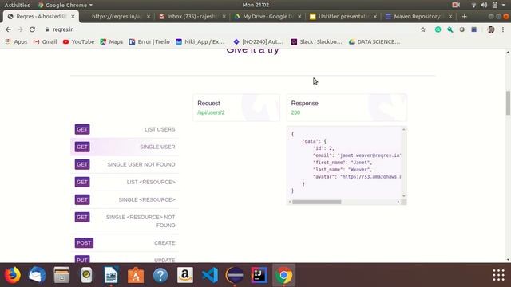
Task: Select the GET SINGLE <RESOURCE> endpoint
Action: pos(125,200)
